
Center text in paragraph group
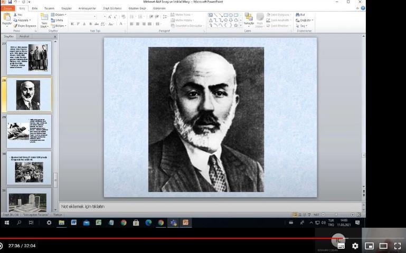coord(137,24)
